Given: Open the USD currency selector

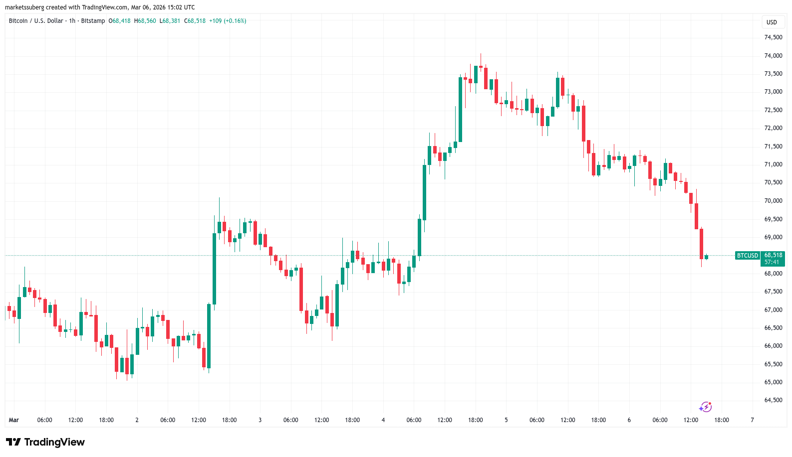Looking at the screenshot, I should coord(772,22).
